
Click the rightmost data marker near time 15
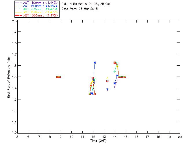[x=125, y=77]
